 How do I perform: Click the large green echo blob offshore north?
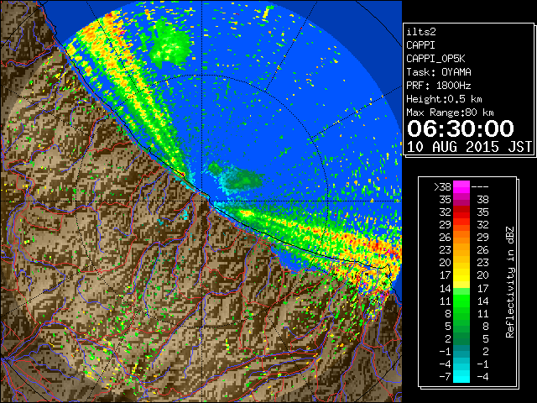point(170,44)
